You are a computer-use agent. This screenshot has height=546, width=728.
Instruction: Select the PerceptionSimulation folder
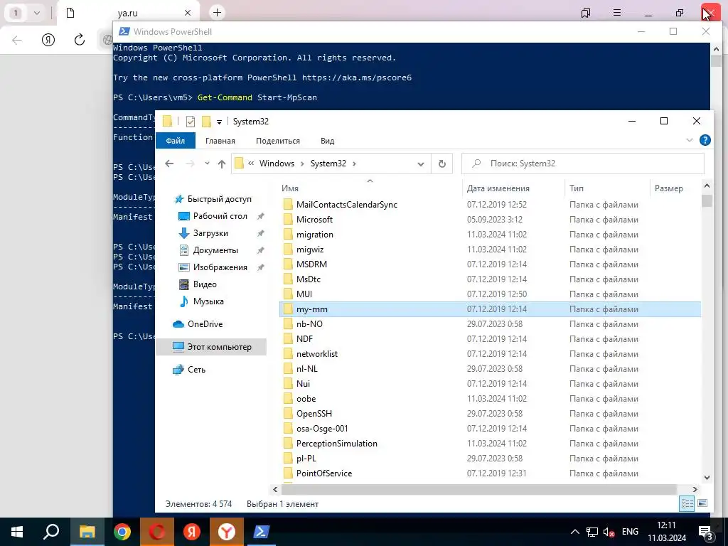336,444
